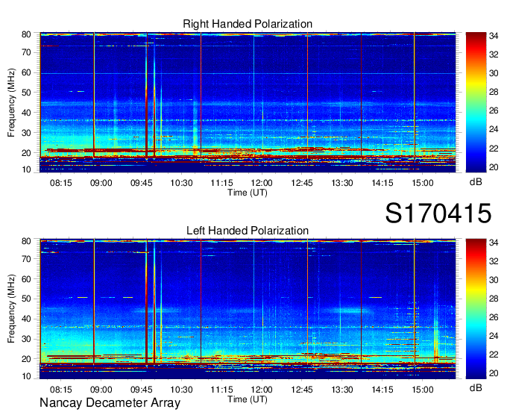507x412 pixels.
Task: Click 09:00 time tick under Right Handed plot
Action: point(101,183)
